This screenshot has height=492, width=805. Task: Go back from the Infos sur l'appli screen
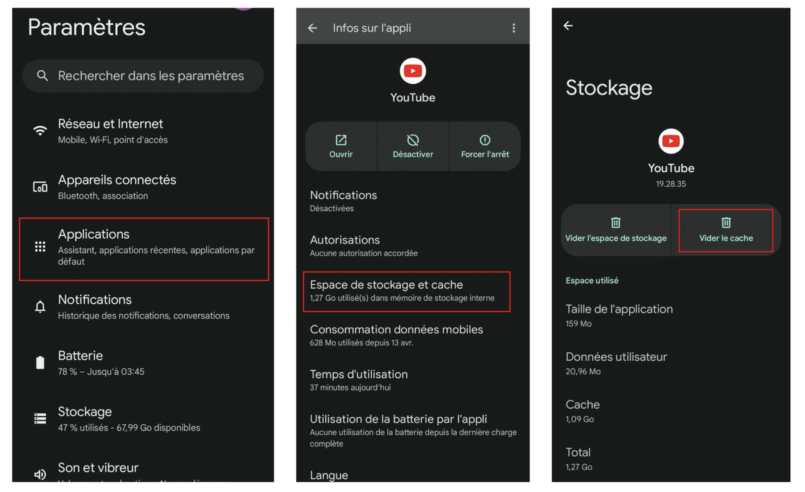click(x=312, y=28)
